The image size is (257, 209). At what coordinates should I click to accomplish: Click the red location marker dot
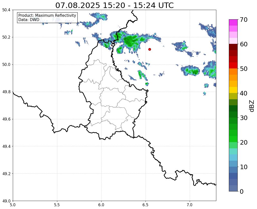pyautogui.click(x=149, y=49)
